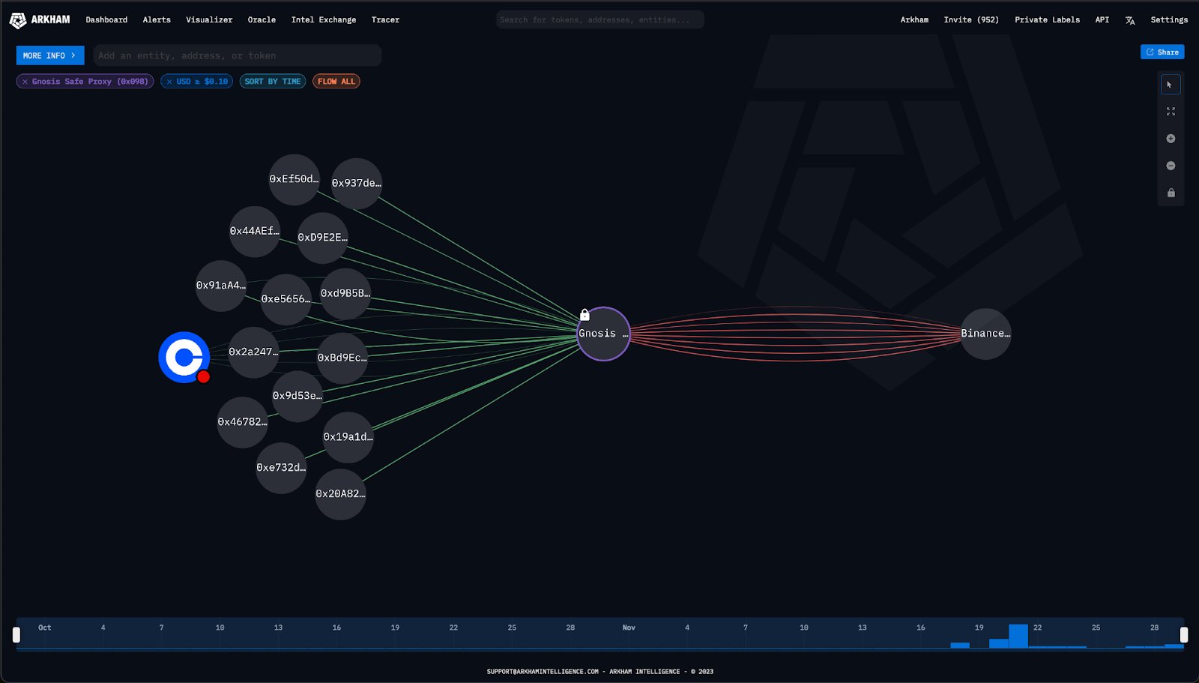The width and height of the screenshot is (1199, 683).
Task: Open the Oracle page
Action: (262, 20)
